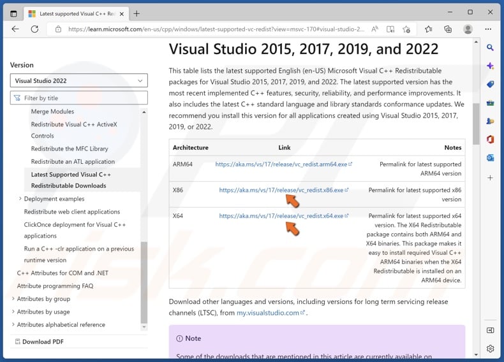This screenshot has width=504, height=362.
Task: Open the Settings and more menu
Action: pos(488,29)
